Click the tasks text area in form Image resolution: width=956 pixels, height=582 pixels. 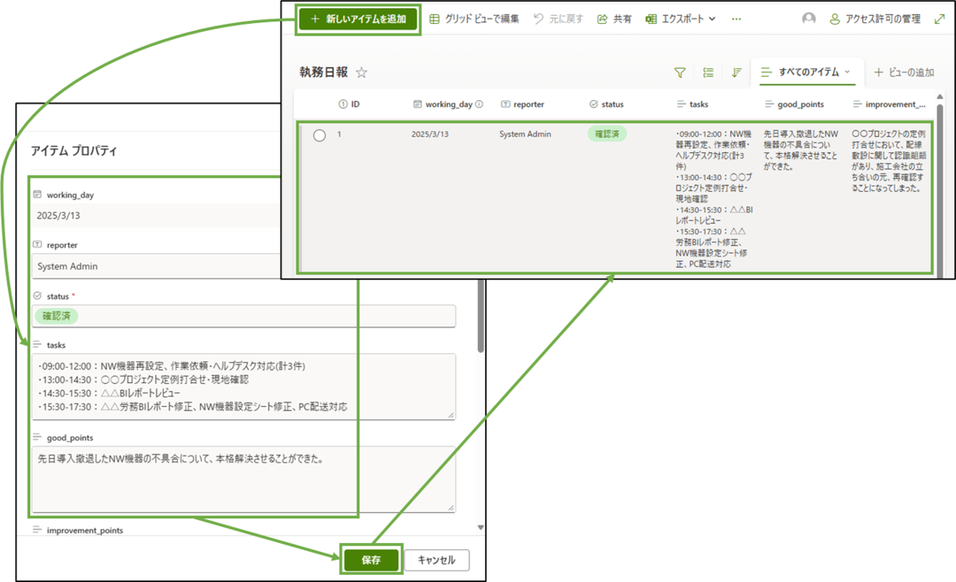tap(244, 386)
